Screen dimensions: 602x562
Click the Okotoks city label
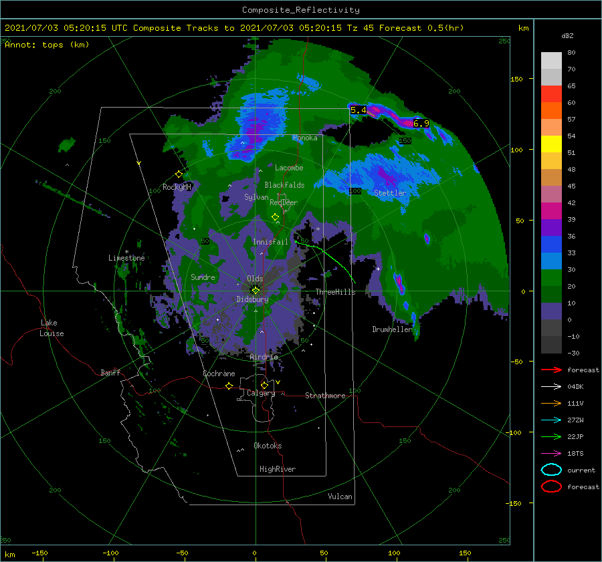[x=268, y=446]
